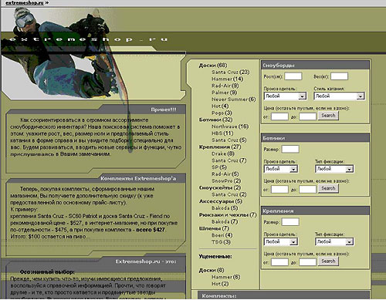This screenshot has width=386, height=300.
Task: Open Hammer (14) boards link
Action: tap(227, 79)
